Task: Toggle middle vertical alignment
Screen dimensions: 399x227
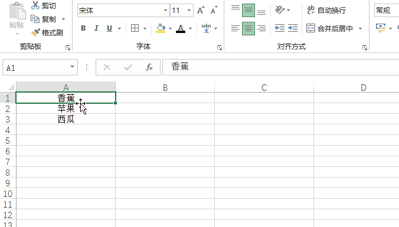Action: 248,10
